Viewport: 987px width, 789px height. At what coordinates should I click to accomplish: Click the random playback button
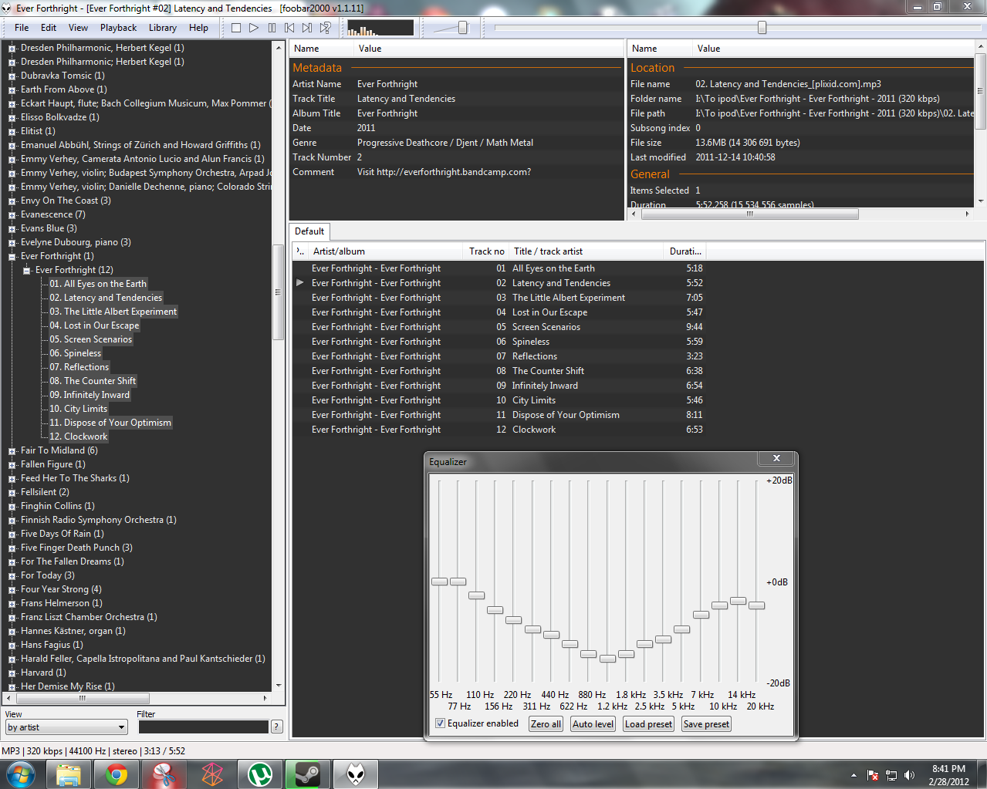326,28
